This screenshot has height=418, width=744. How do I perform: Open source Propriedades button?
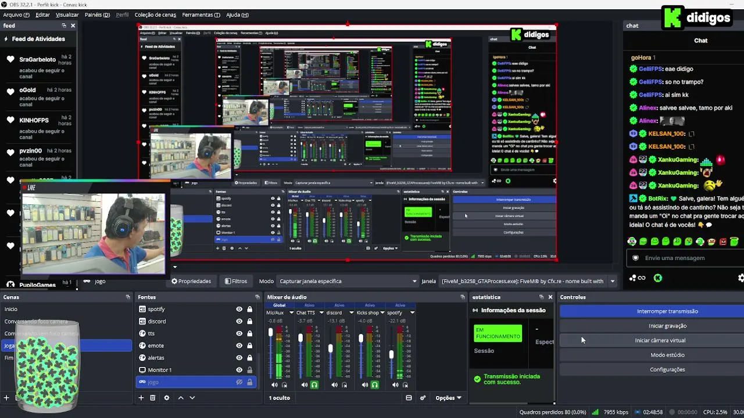pos(191,281)
